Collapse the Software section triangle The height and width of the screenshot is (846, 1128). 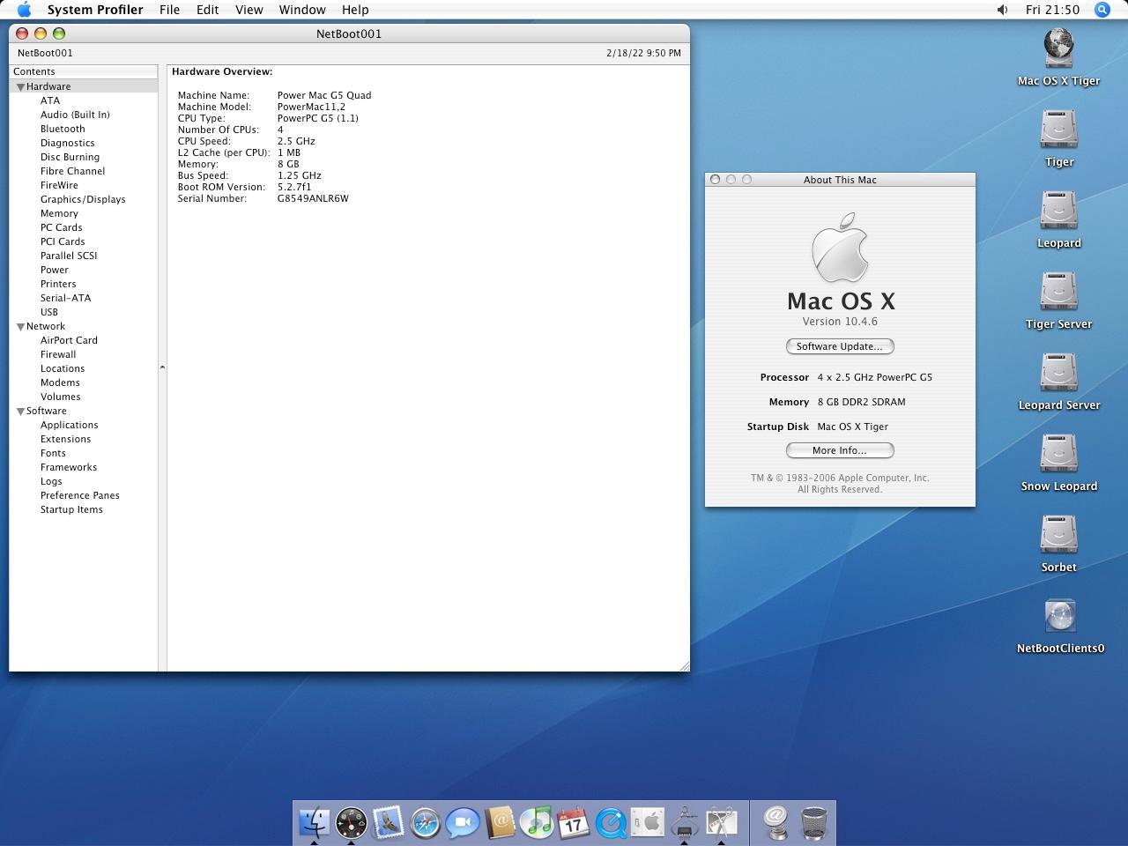click(x=20, y=412)
